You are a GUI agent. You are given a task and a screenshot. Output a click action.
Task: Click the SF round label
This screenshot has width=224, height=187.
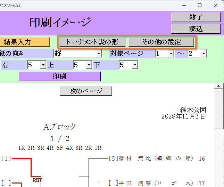click(x=60, y=148)
